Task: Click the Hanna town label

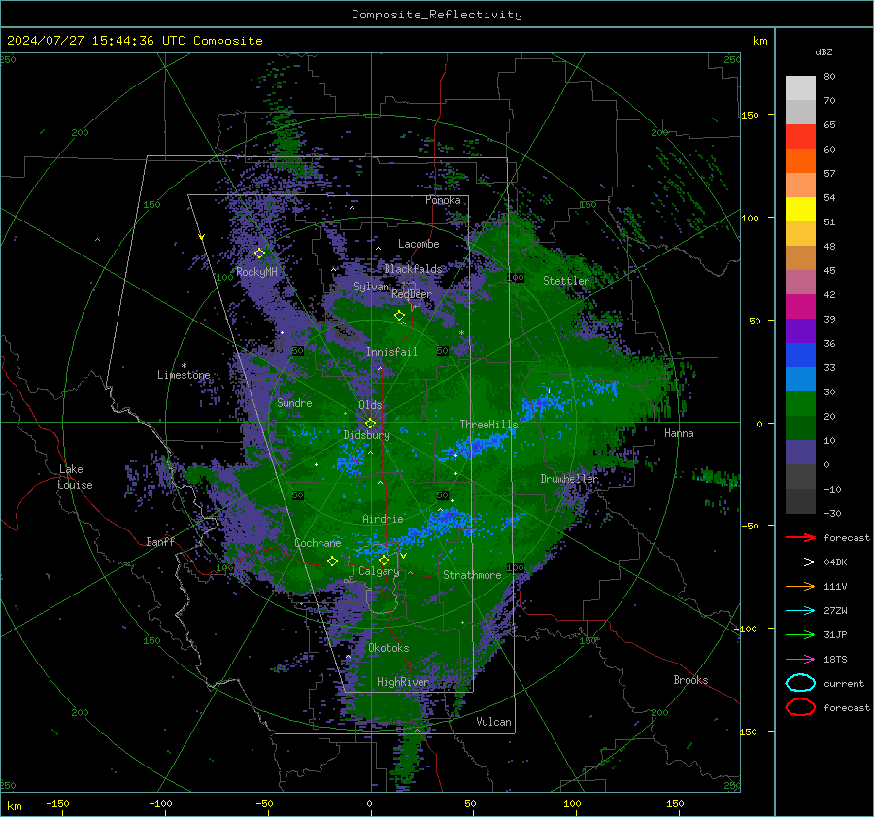Action: pos(679,433)
